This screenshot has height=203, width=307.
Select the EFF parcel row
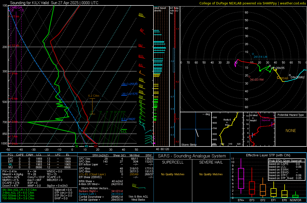click(x=39, y=162)
